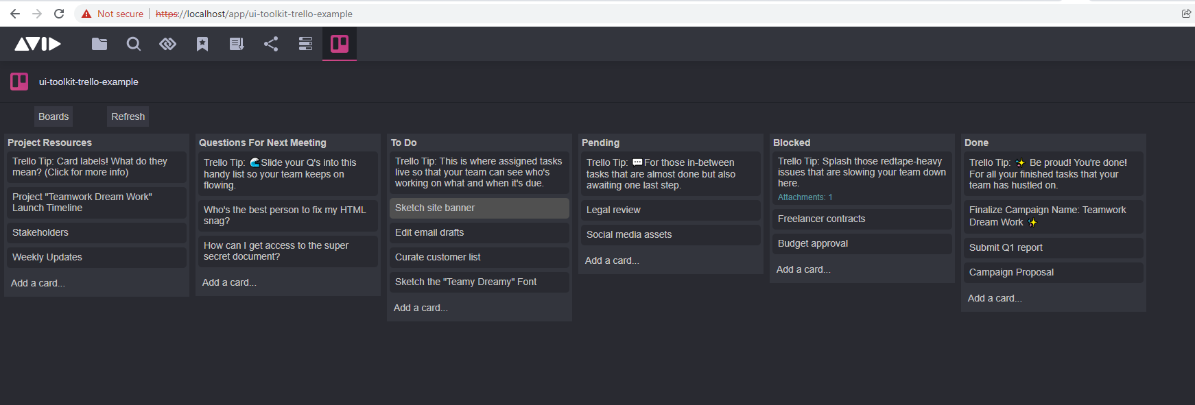Open the Legal review card

671,210
